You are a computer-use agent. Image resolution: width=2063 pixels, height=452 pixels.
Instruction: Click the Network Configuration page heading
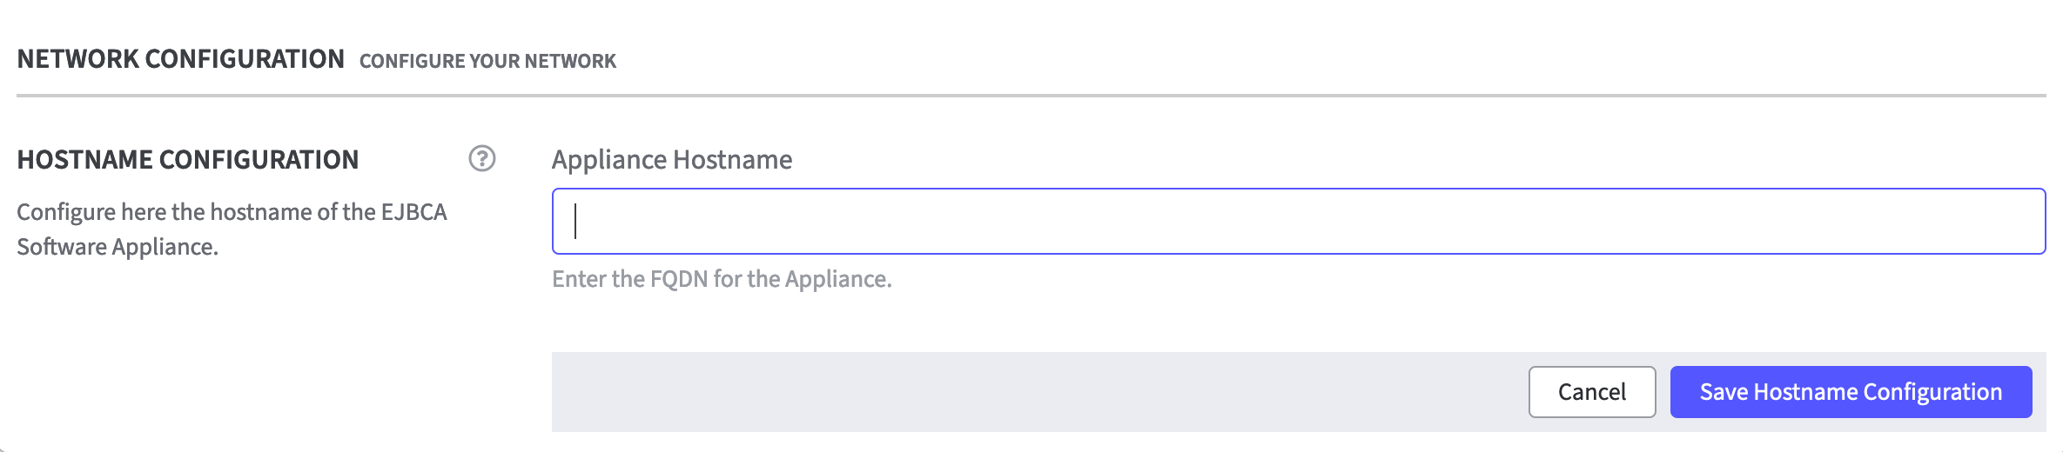[181, 59]
